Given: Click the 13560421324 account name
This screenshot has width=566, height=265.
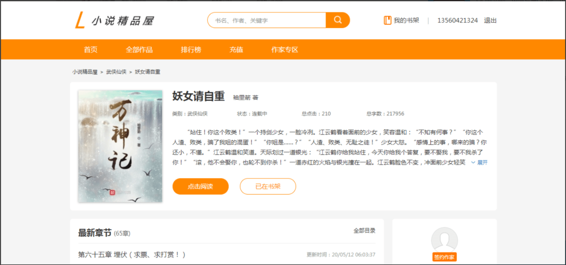Looking at the screenshot, I should (x=457, y=20).
